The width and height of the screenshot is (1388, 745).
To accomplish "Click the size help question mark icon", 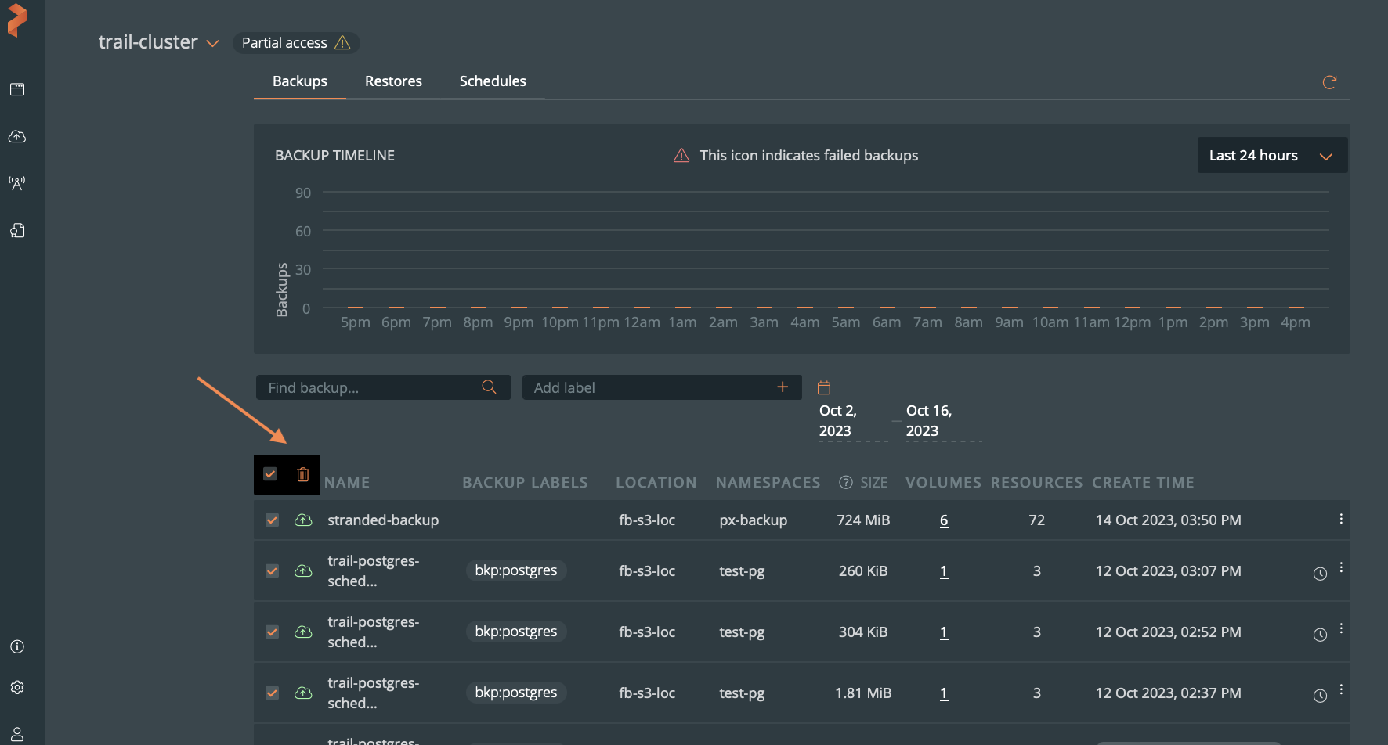I will coord(845,483).
